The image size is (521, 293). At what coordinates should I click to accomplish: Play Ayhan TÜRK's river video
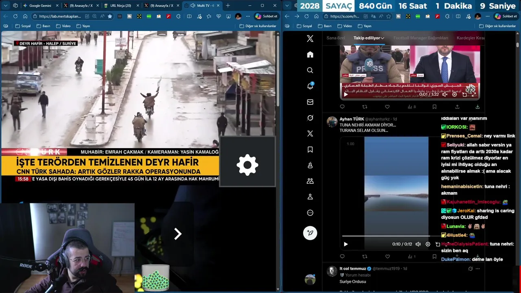346,244
